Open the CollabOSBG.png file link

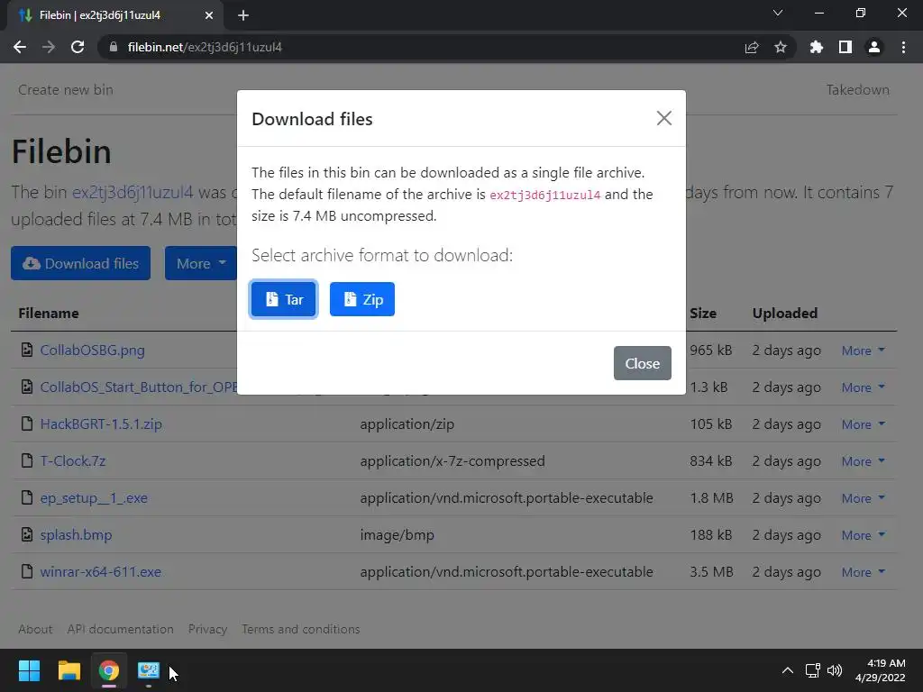tap(93, 351)
